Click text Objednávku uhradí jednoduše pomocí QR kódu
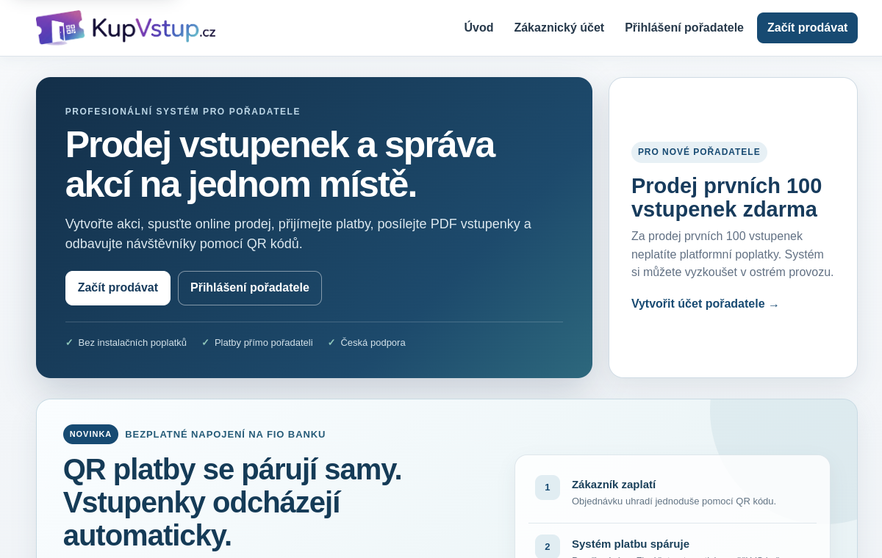This screenshot has width=882, height=558. [674, 501]
